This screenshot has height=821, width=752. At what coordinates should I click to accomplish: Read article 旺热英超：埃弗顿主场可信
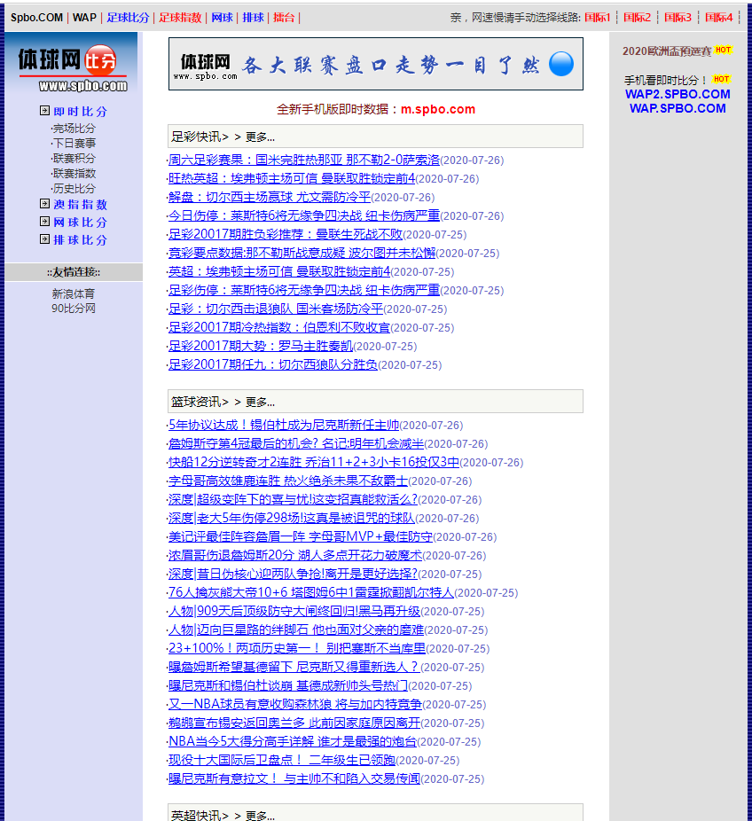[292, 178]
